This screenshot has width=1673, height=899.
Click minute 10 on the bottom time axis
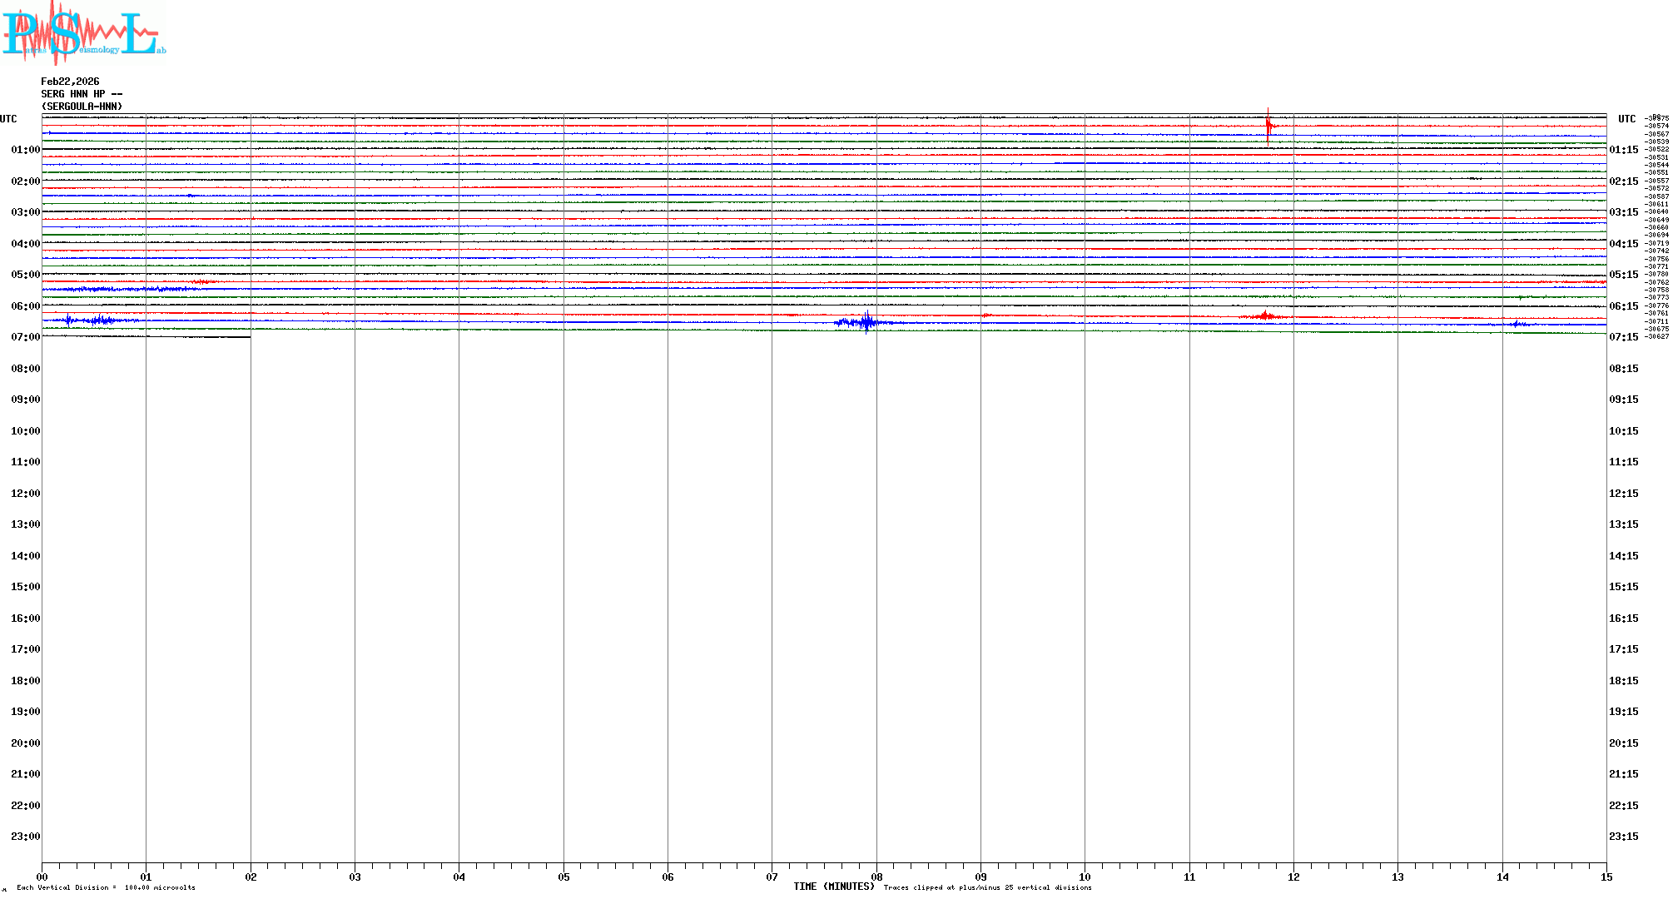1085,877
